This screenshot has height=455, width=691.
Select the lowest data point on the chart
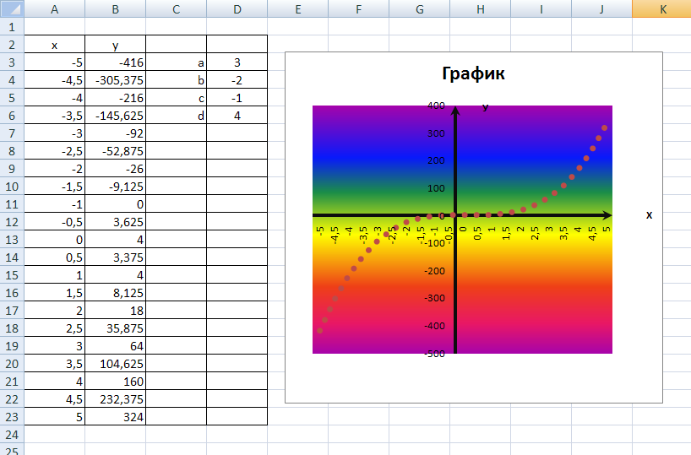pos(319,330)
